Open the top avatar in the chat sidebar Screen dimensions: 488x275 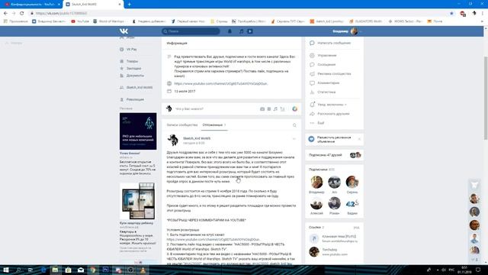point(474,199)
